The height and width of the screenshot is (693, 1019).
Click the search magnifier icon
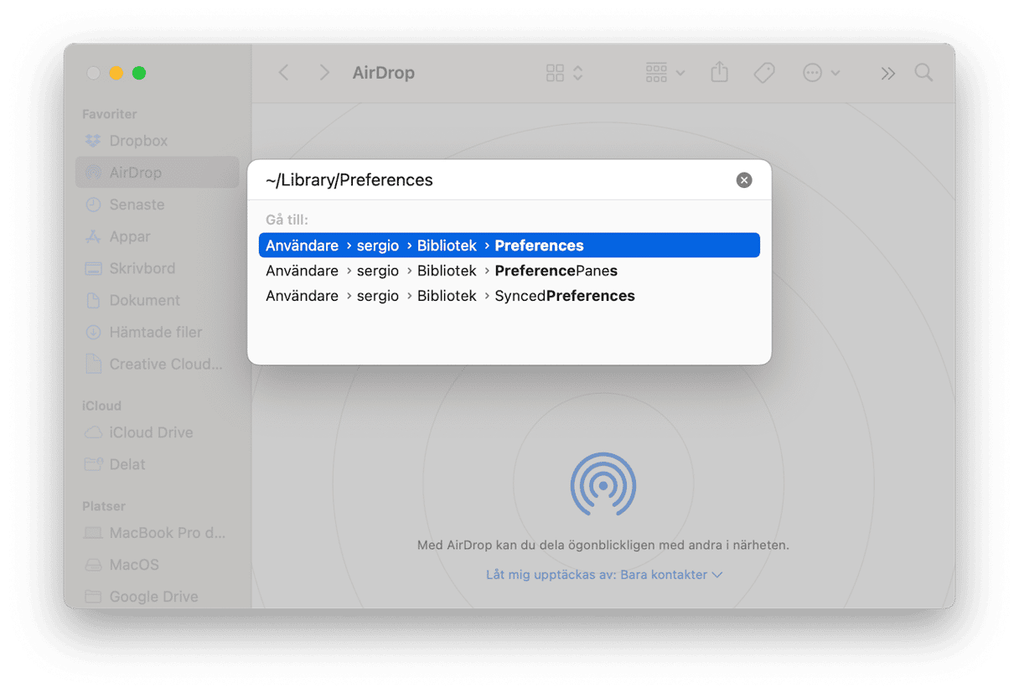click(923, 73)
